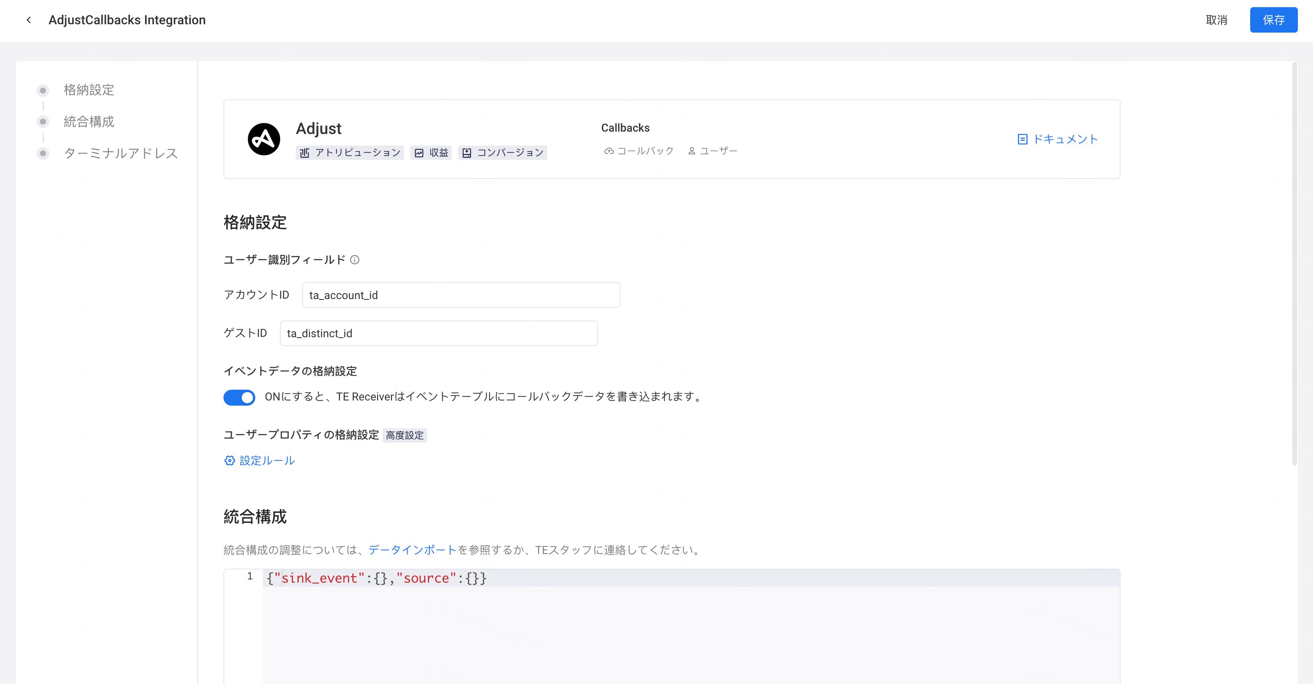Open the データインポート link
The width and height of the screenshot is (1313, 684).
pos(412,550)
